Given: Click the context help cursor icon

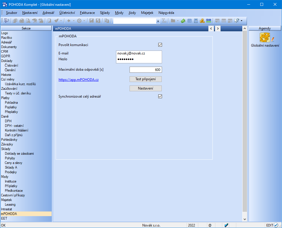Looking at the screenshot, I should coord(237,21).
